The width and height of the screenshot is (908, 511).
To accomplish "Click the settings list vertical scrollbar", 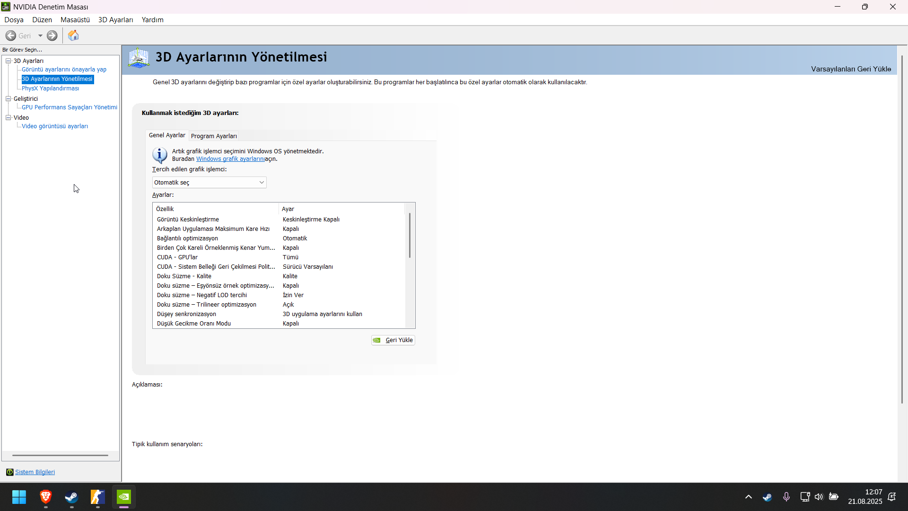I will pos(410,235).
